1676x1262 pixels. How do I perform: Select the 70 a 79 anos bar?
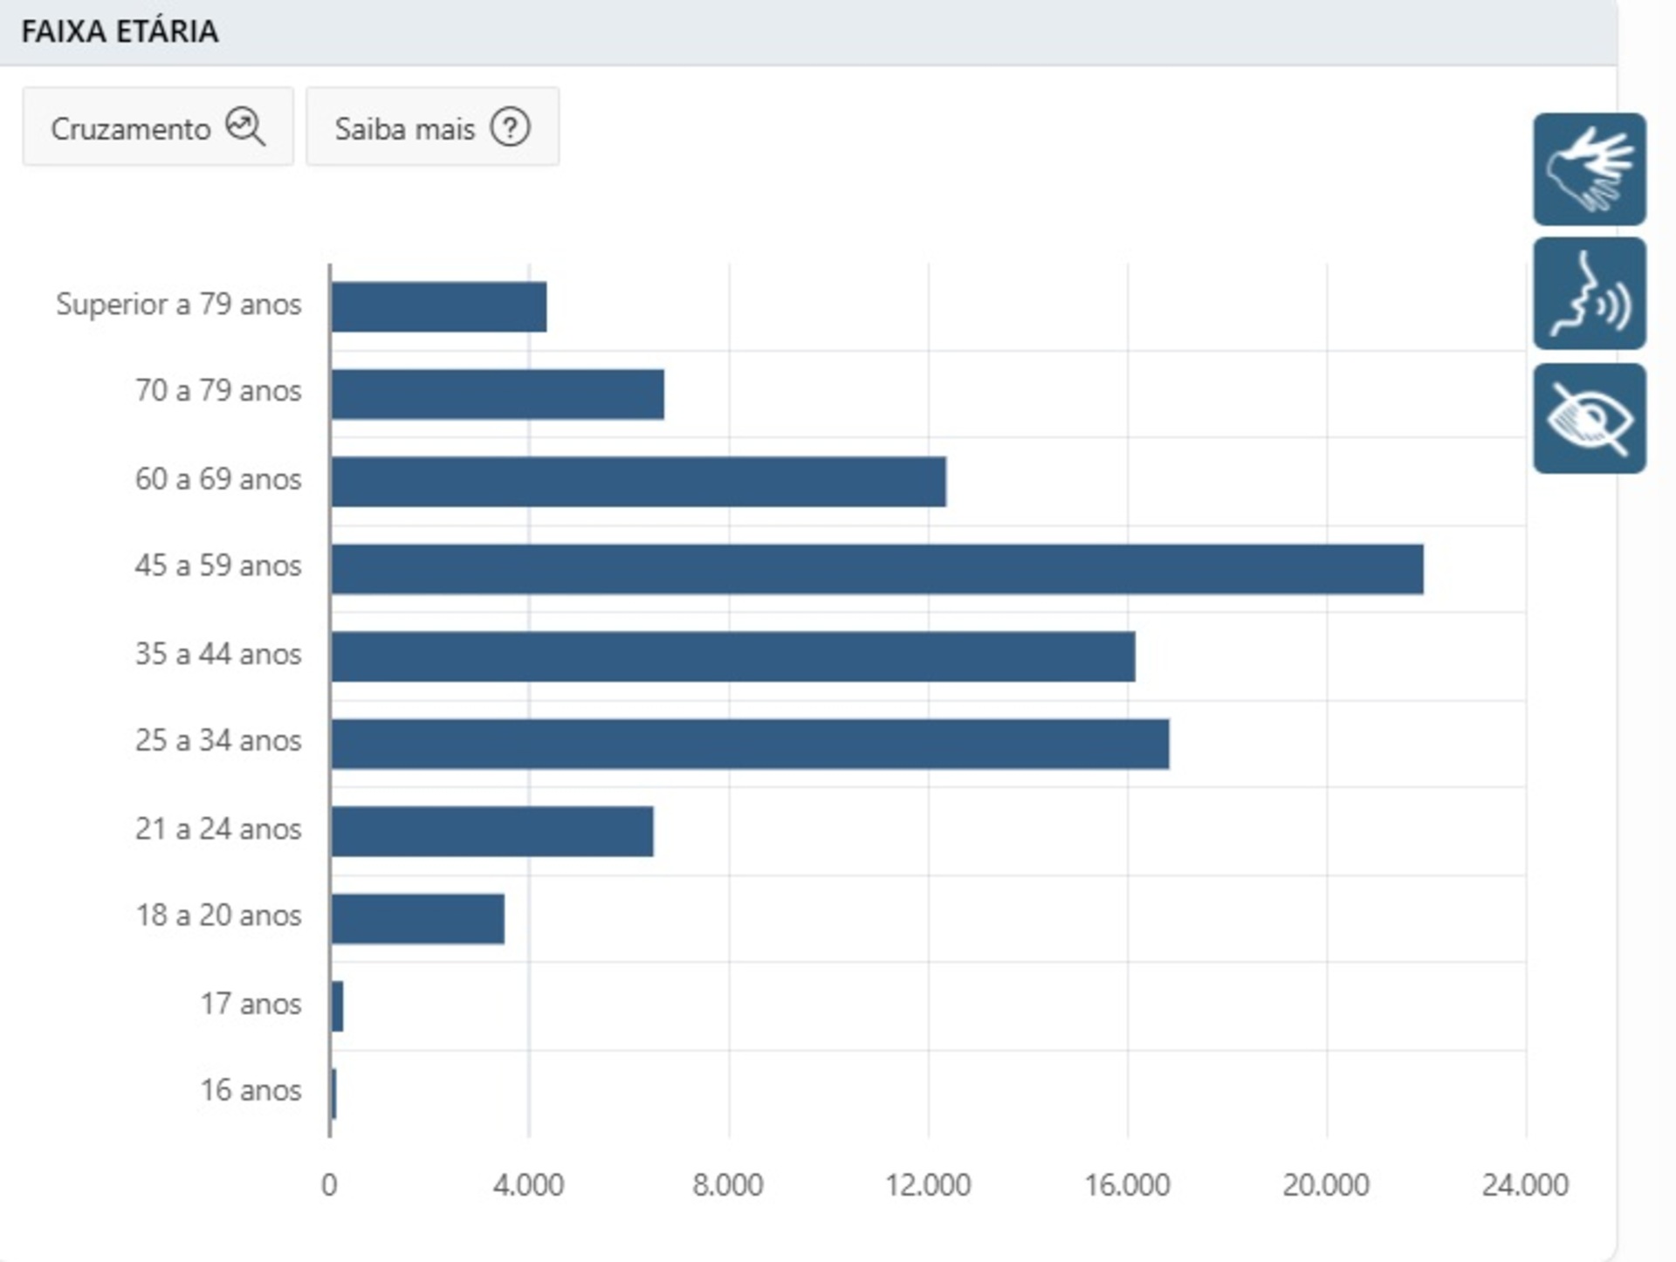click(498, 394)
